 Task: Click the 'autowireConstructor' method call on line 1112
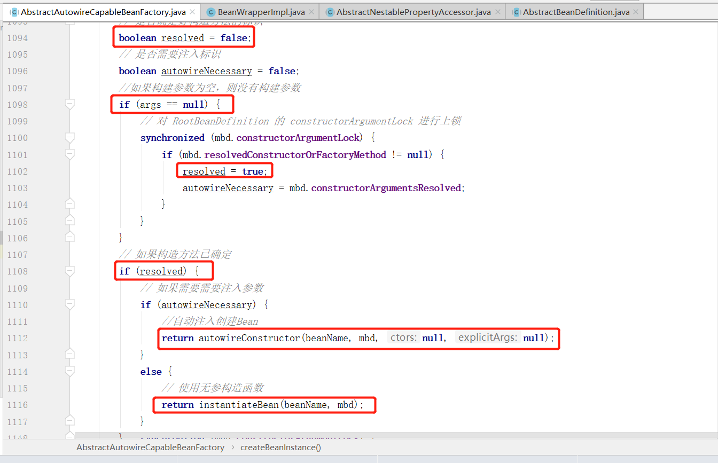coord(249,338)
